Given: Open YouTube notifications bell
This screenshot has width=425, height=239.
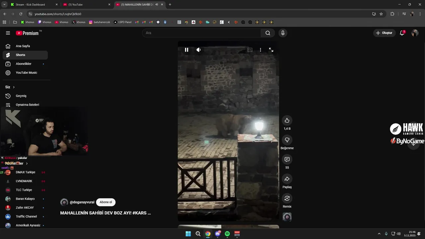Looking at the screenshot, I should point(402,33).
